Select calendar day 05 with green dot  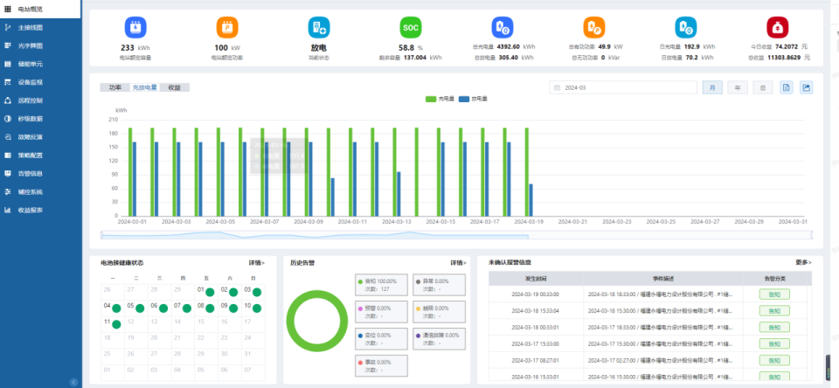136,308
